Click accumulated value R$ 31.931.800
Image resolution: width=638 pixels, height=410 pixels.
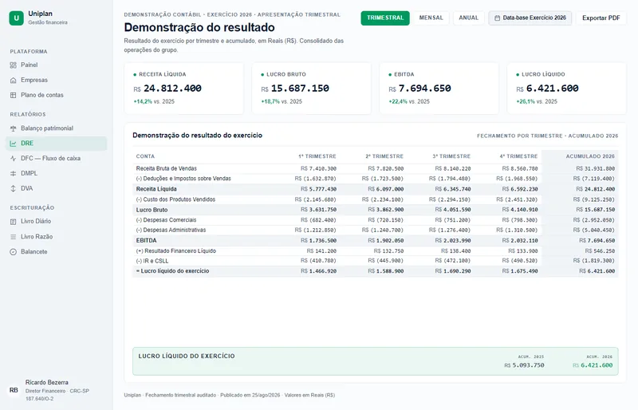click(x=595, y=168)
